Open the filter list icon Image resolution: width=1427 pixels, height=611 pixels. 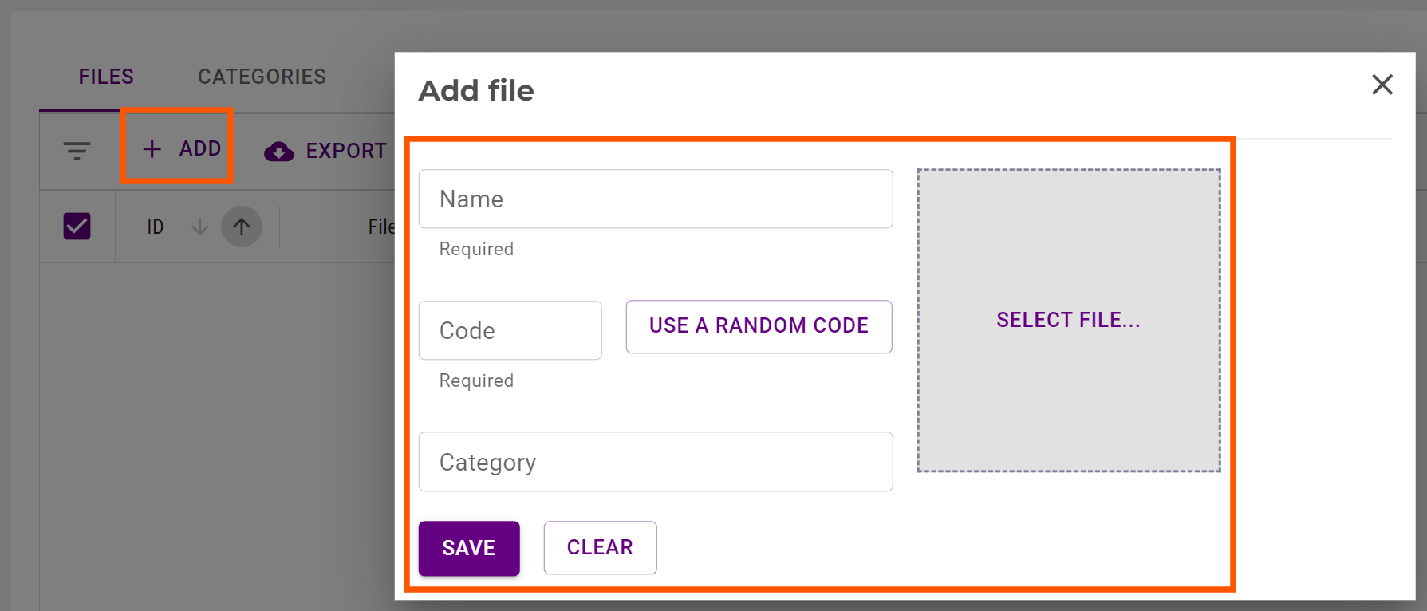point(77,150)
